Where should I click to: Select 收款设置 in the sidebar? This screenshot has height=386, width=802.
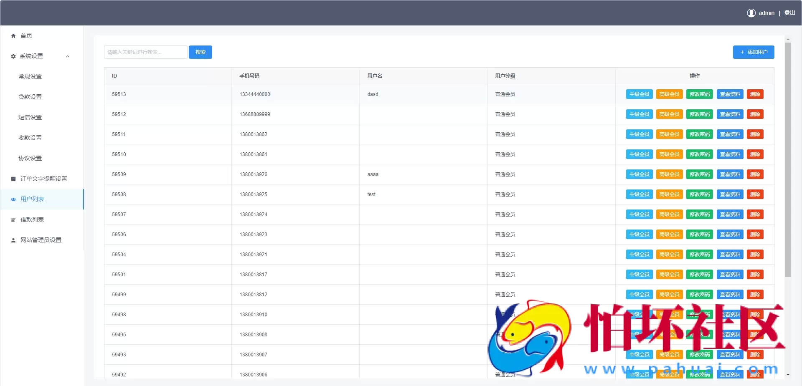pyautogui.click(x=29, y=137)
